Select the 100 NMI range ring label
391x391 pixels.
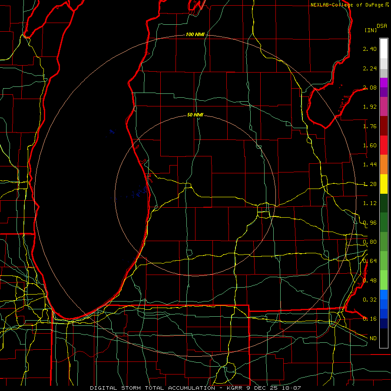[195, 34]
